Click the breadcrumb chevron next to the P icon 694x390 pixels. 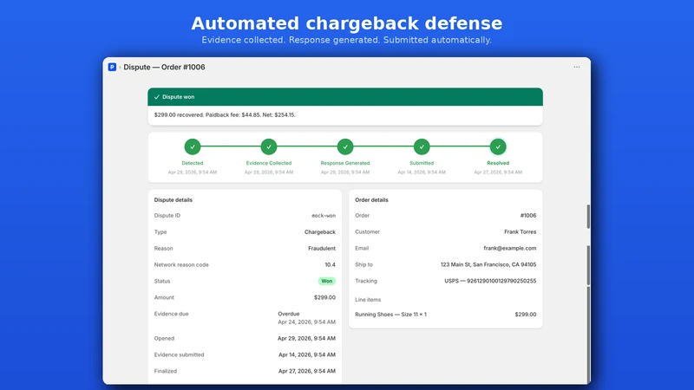[x=120, y=68]
